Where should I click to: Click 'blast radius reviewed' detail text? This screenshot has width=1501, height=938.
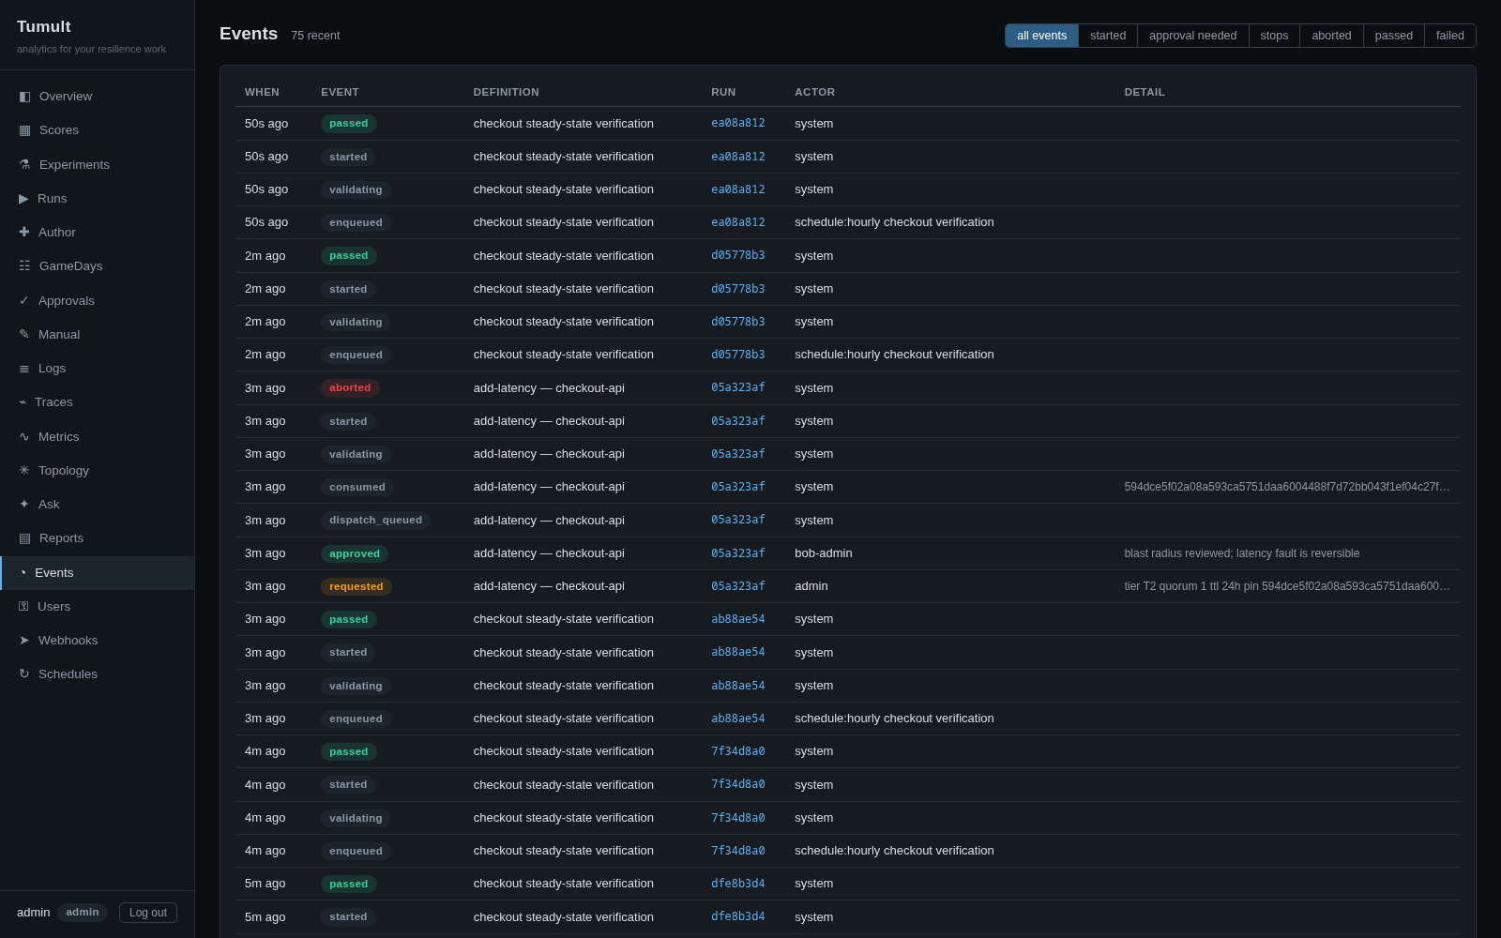point(1241,553)
